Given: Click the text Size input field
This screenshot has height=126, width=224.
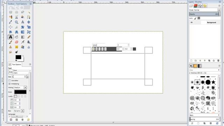Looking at the screenshot, I should click(x=18, y=77).
